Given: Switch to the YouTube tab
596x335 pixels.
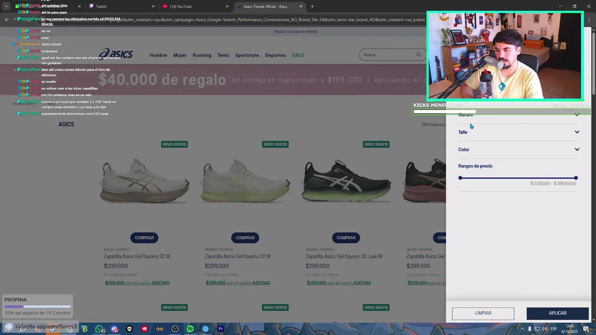Looking at the screenshot, I should pos(196,7).
